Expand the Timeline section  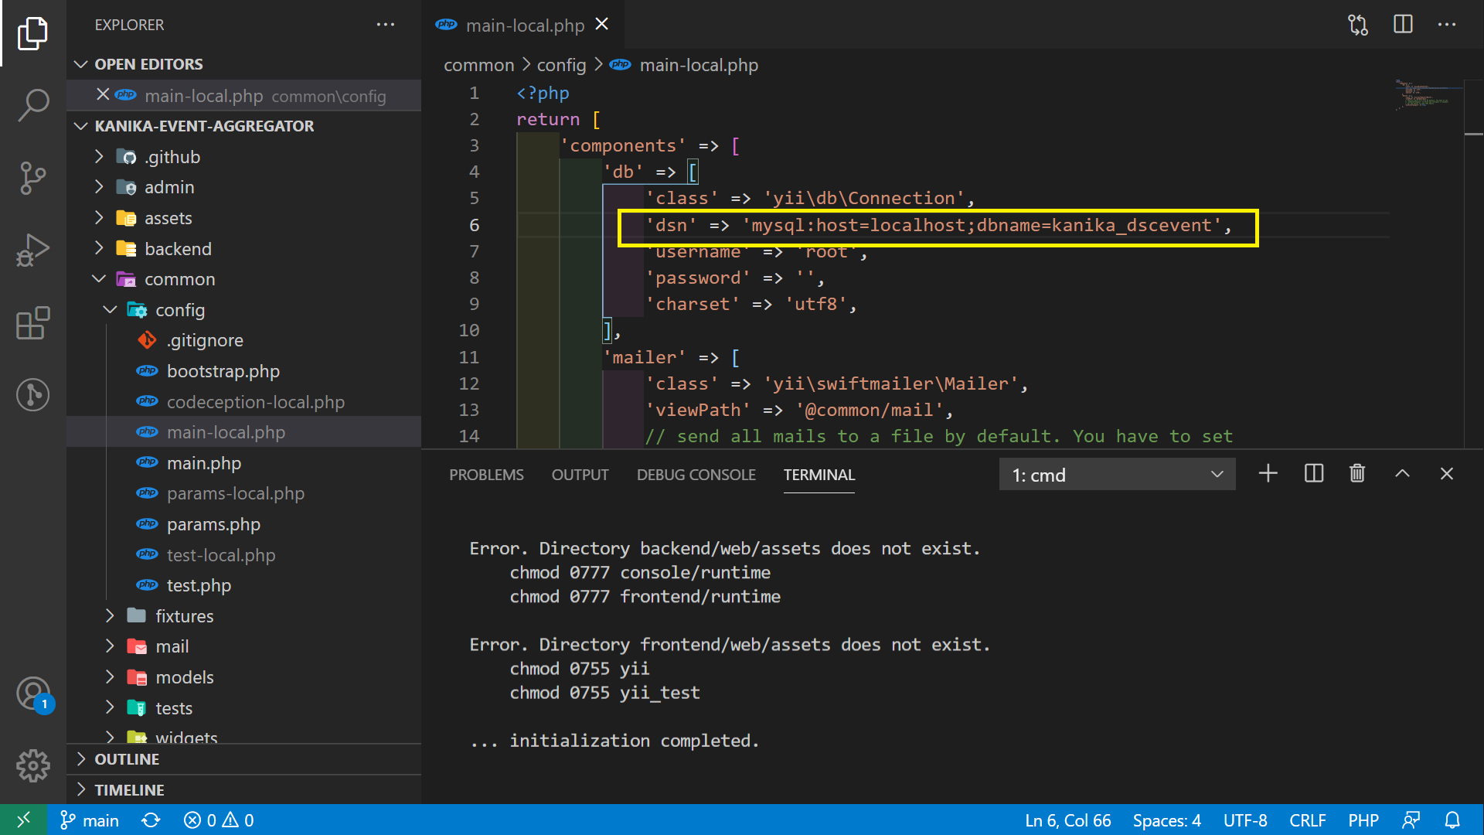243,790
